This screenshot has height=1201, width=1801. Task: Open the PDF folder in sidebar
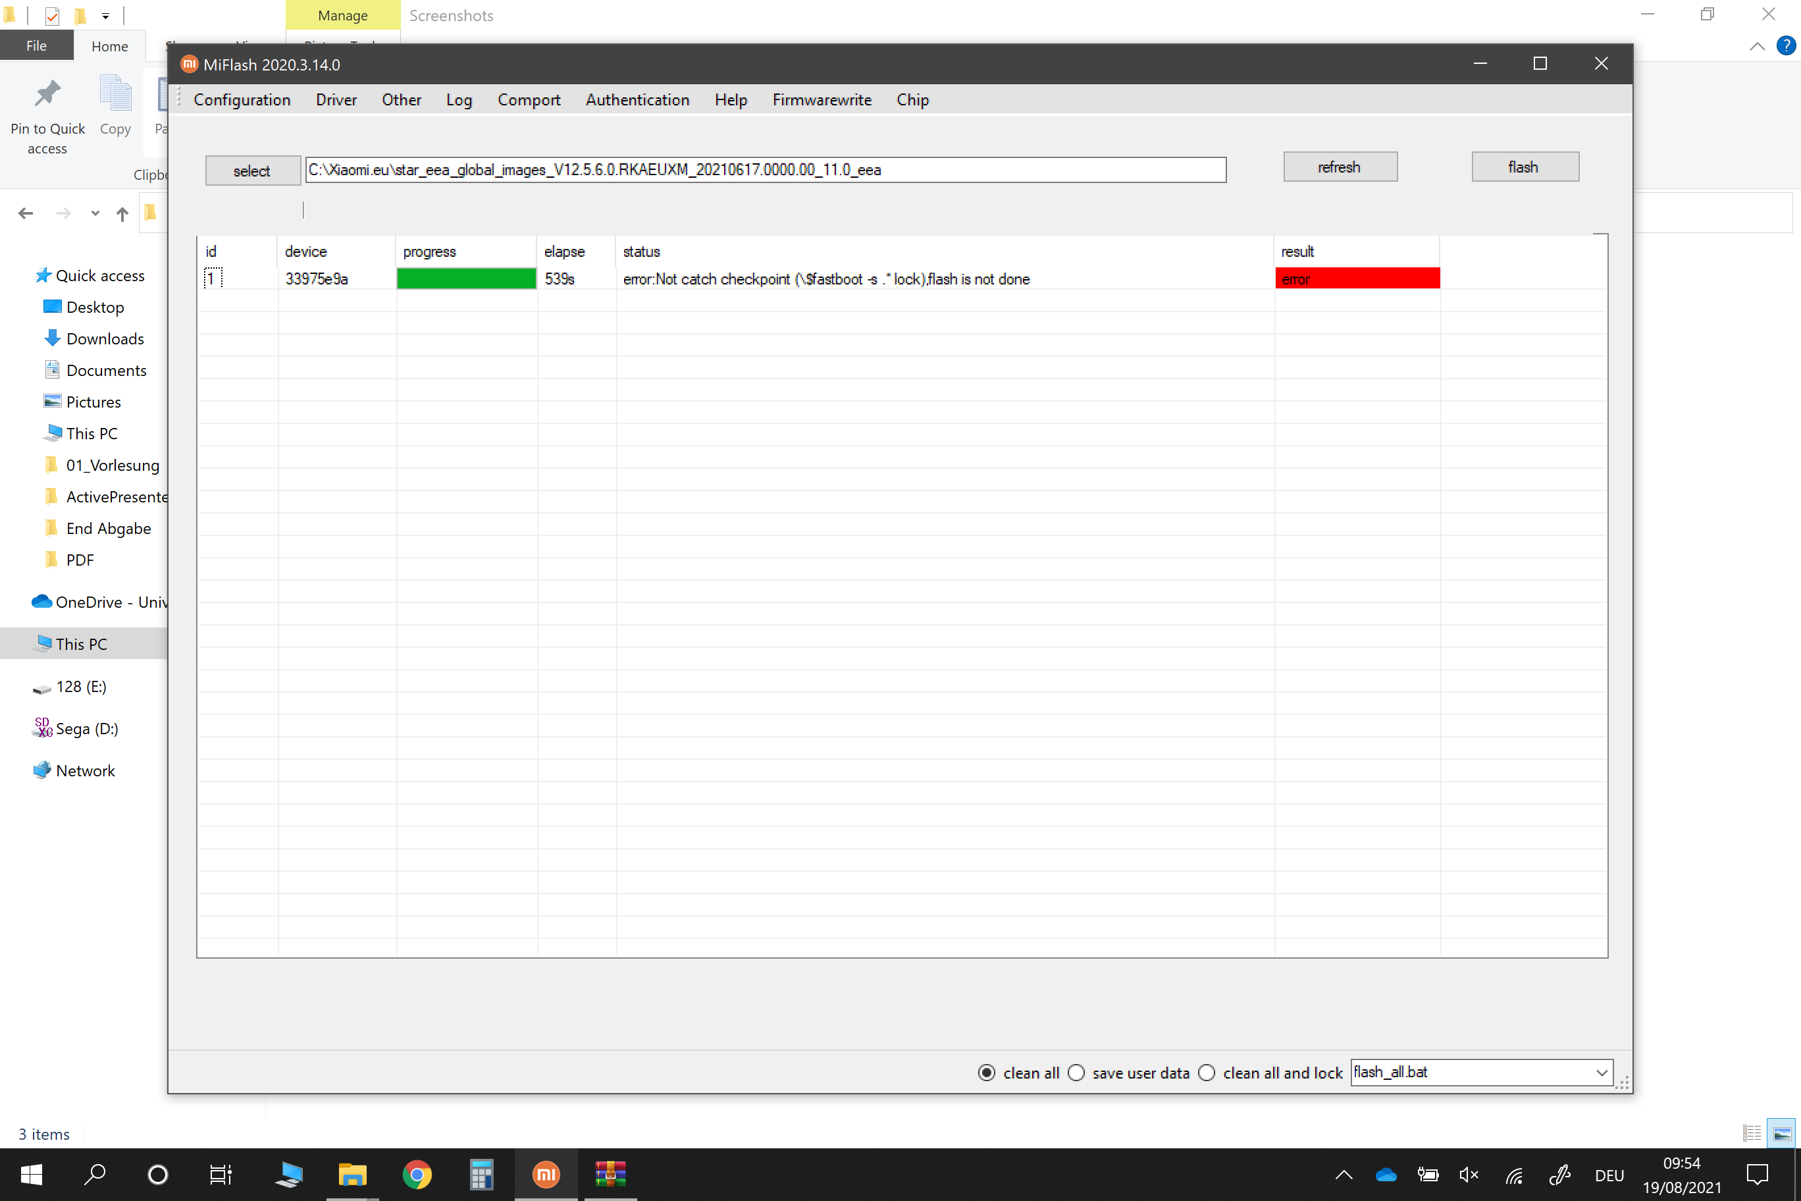80,560
